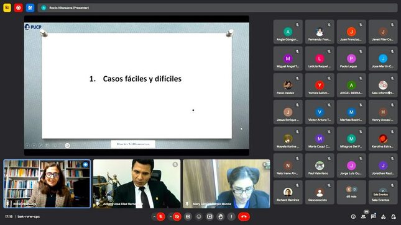
Task: Select Jesus Enrique participant tile
Action: (288, 112)
